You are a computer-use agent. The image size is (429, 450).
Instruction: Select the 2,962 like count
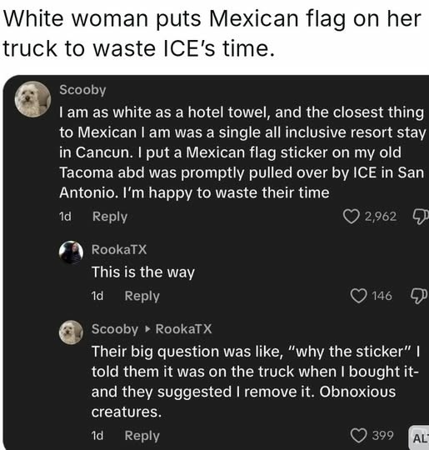click(381, 216)
